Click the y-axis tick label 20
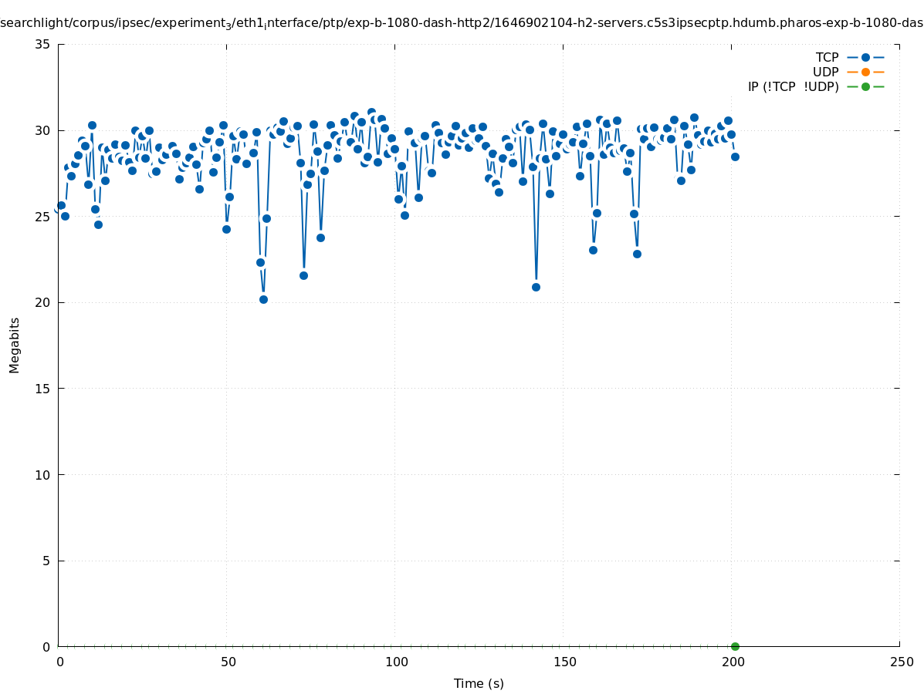 pos(42,302)
